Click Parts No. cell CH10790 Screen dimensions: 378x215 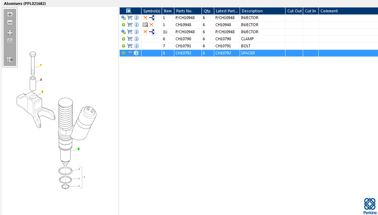click(188, 39)
